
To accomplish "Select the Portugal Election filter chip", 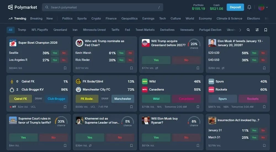I will pyautogui.click(x=210, y=30).
